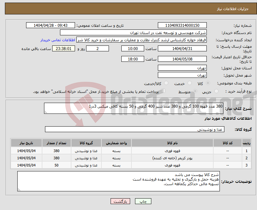Open اطلاعات تماس خریدار link
The width and height of the screenshot is (257, 210).
[58, 40]
